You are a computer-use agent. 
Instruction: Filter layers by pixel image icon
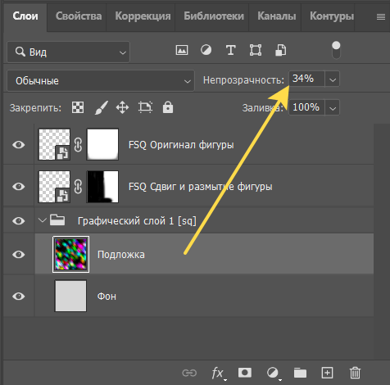(182, 50)
